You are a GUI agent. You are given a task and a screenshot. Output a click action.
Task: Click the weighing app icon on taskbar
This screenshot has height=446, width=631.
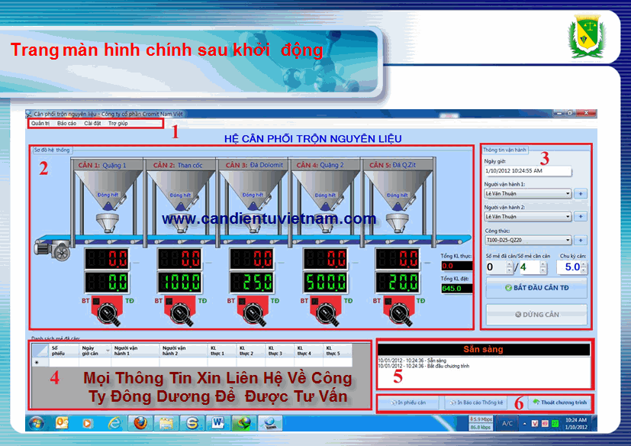pyautogui.click(x=269, y=423)
